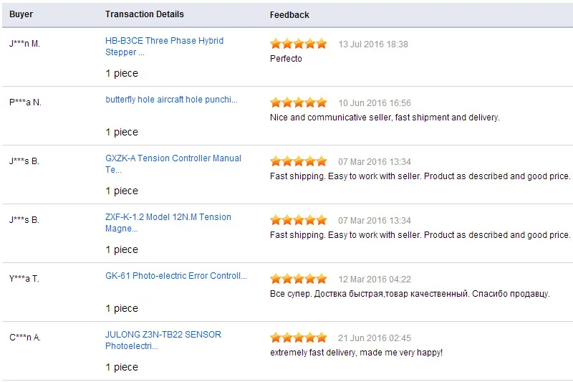The image size is (573, 382).
Task: Open the butterfly hole aircraft hole punch link
Action: (x=171, y=100)
